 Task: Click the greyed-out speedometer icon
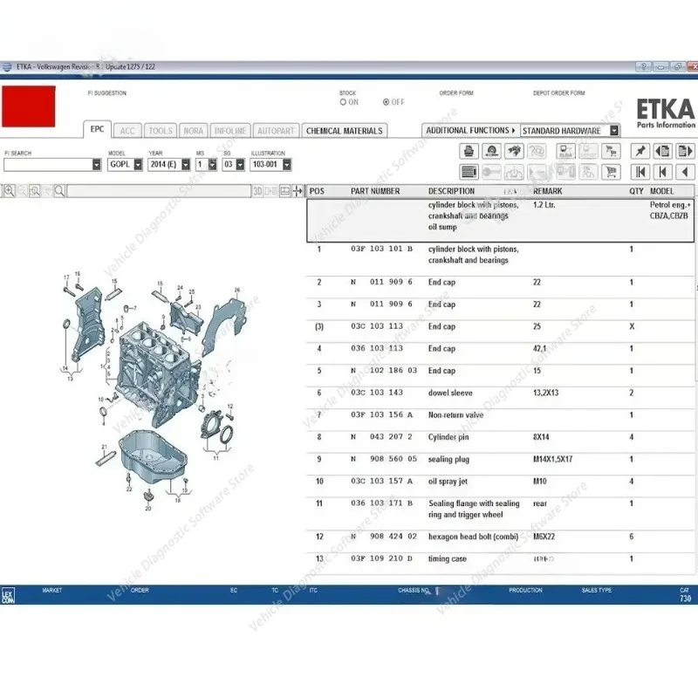tap(514, 172)
